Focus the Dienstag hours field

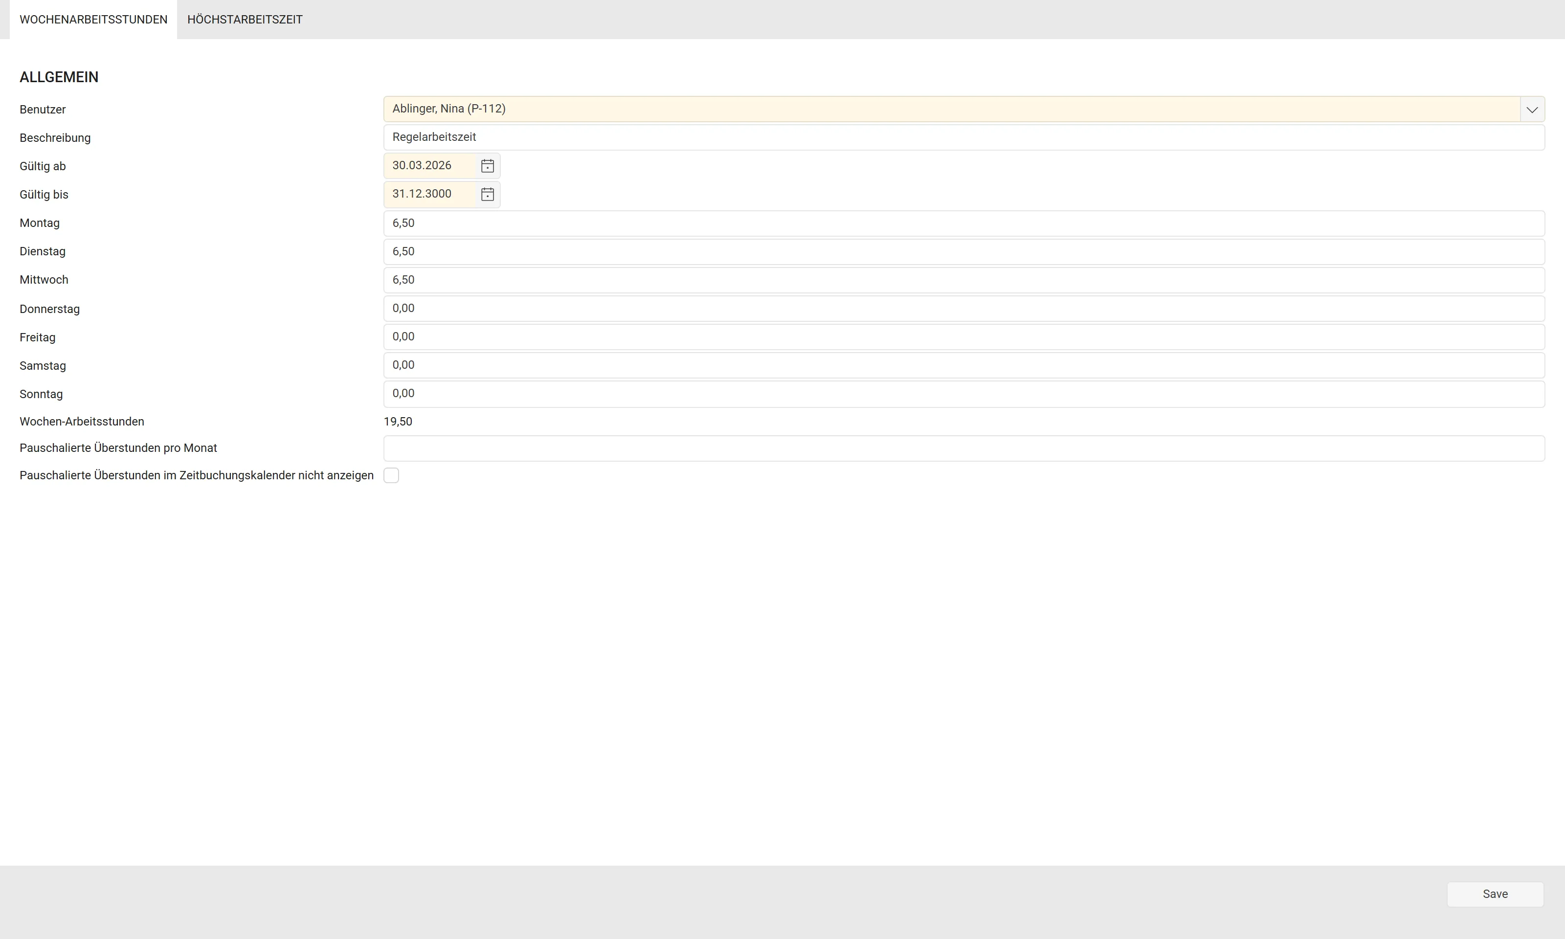pos(964,252)
